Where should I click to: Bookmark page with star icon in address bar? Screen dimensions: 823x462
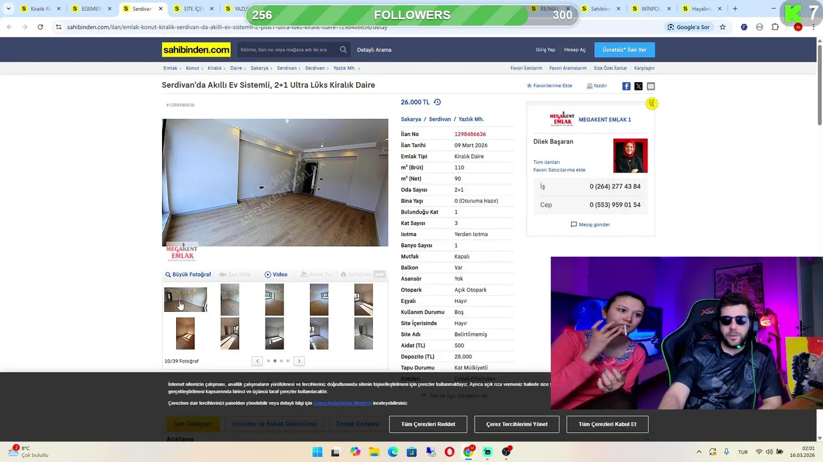point(723,27)
